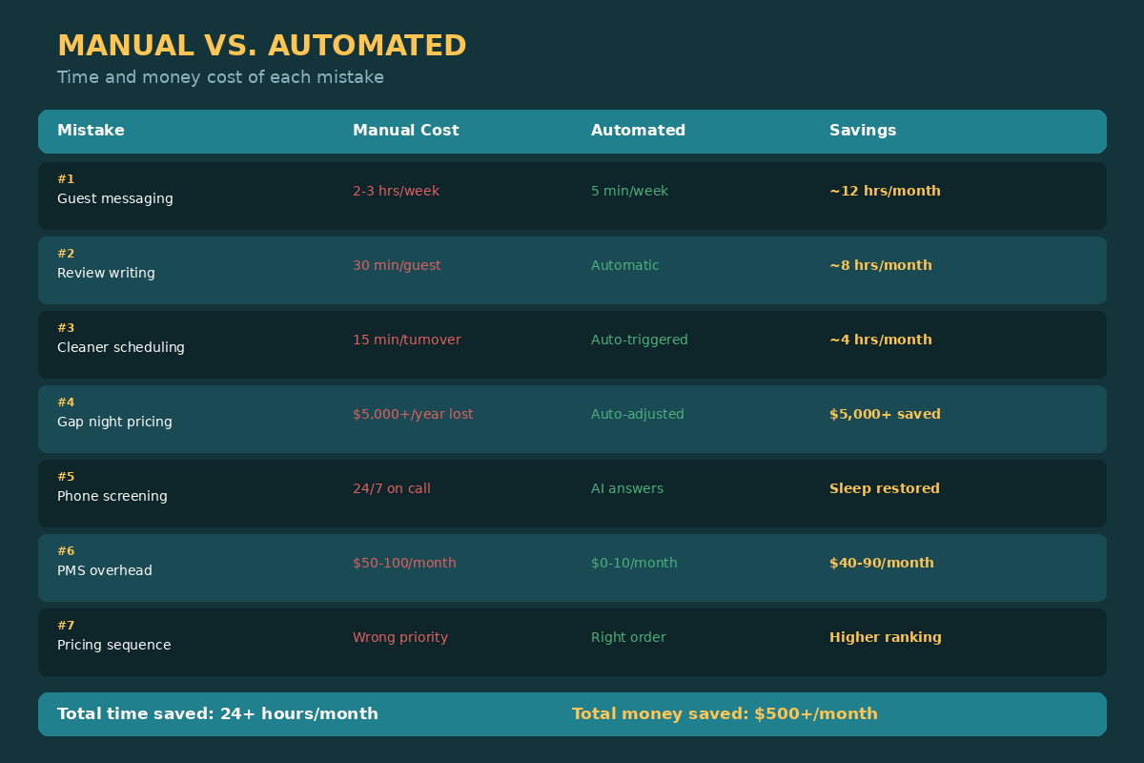This screenshot has width=1144, height=763.
Task: Select the 'PMS overhead' cell
Action: 105,570
